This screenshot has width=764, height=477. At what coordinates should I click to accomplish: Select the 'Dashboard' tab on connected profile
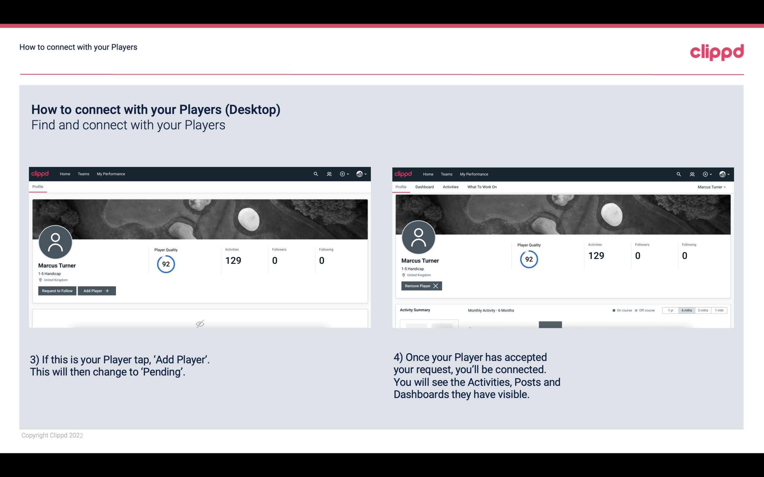pyautogui.click(x=424, y=187)
